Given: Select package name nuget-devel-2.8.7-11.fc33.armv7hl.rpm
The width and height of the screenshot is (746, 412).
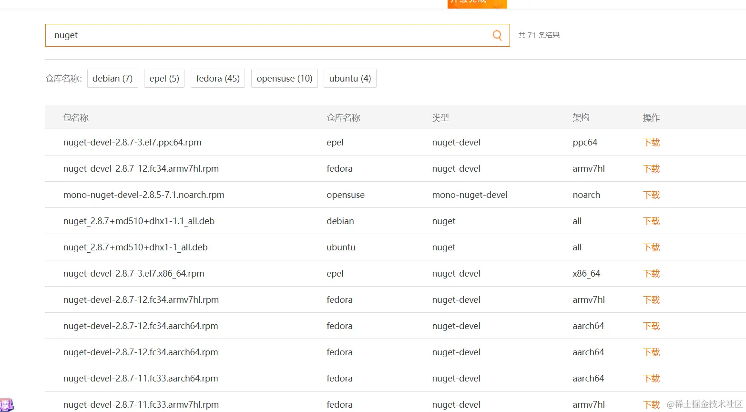Looking at the screenshot, I should click(x=141, y=405).
